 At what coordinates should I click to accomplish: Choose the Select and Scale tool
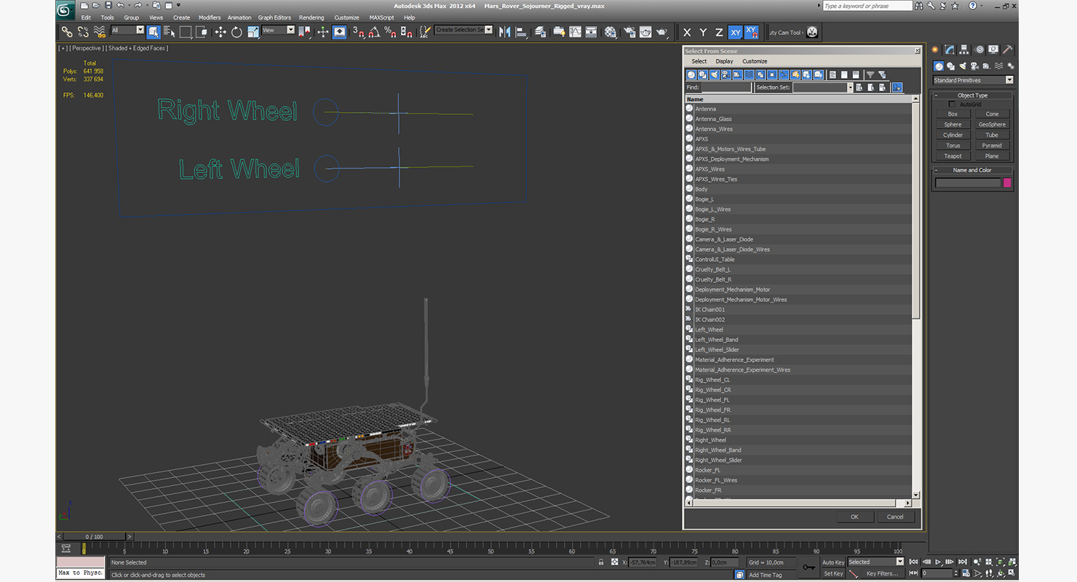[x=253, y=32]
